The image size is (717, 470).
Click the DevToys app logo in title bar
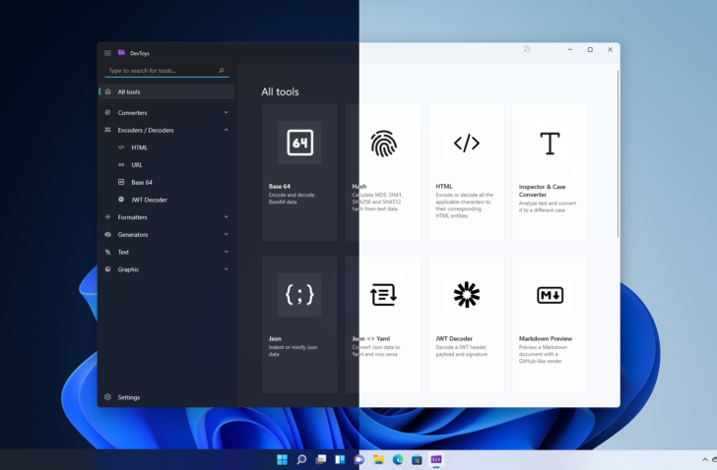[122, 53]
